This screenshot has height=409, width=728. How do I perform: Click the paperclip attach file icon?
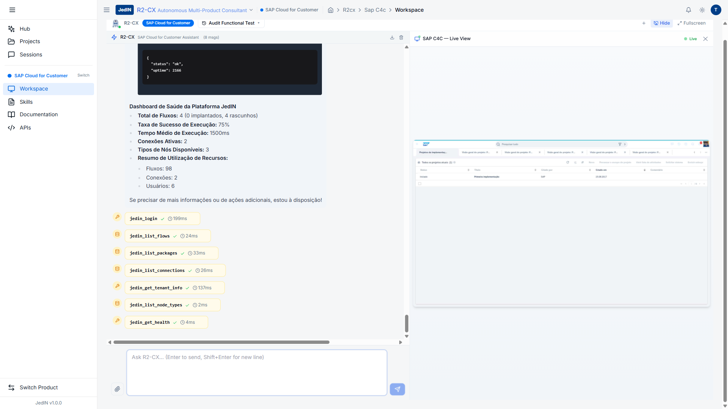click(x=118, y=389)
